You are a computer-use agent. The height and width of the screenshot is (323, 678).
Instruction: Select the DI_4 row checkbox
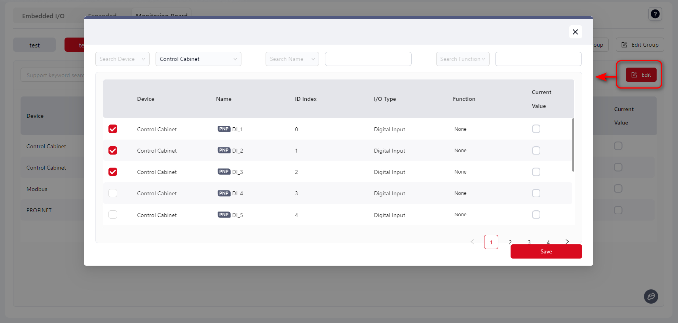coord(113,193)
